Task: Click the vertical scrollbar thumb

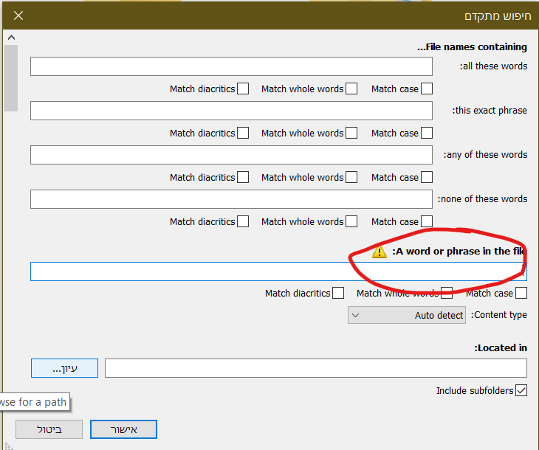Action: tap(11, 78)
